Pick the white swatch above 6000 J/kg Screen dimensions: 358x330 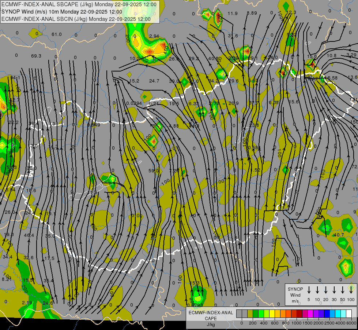click(x=349, y=313)
